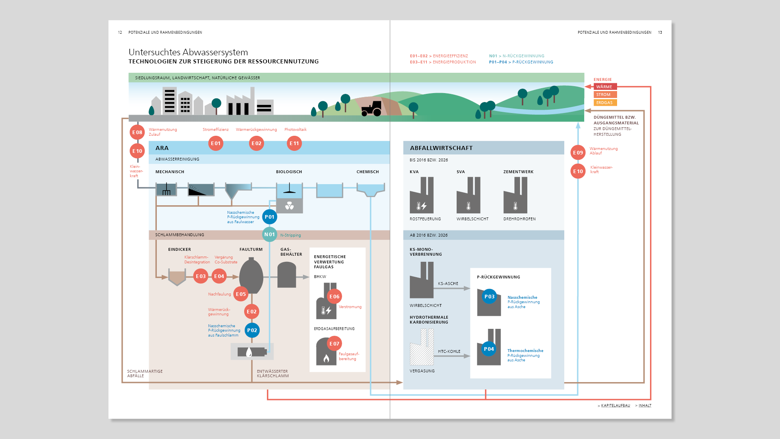Screen dimensions: 780x439
Task: Click the E07 Faulgasaufbereitung marker
Action: pos(334,344)
